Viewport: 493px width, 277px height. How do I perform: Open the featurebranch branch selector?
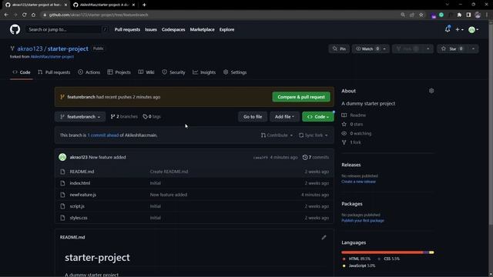[x=80, y=116]
